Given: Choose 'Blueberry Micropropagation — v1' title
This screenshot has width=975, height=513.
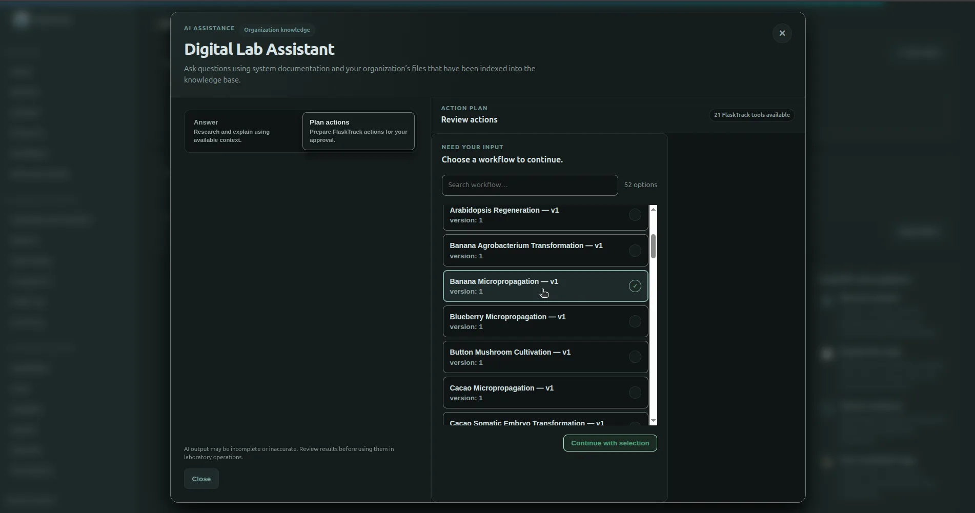Looking at the screenshot, I should [507, 317].
